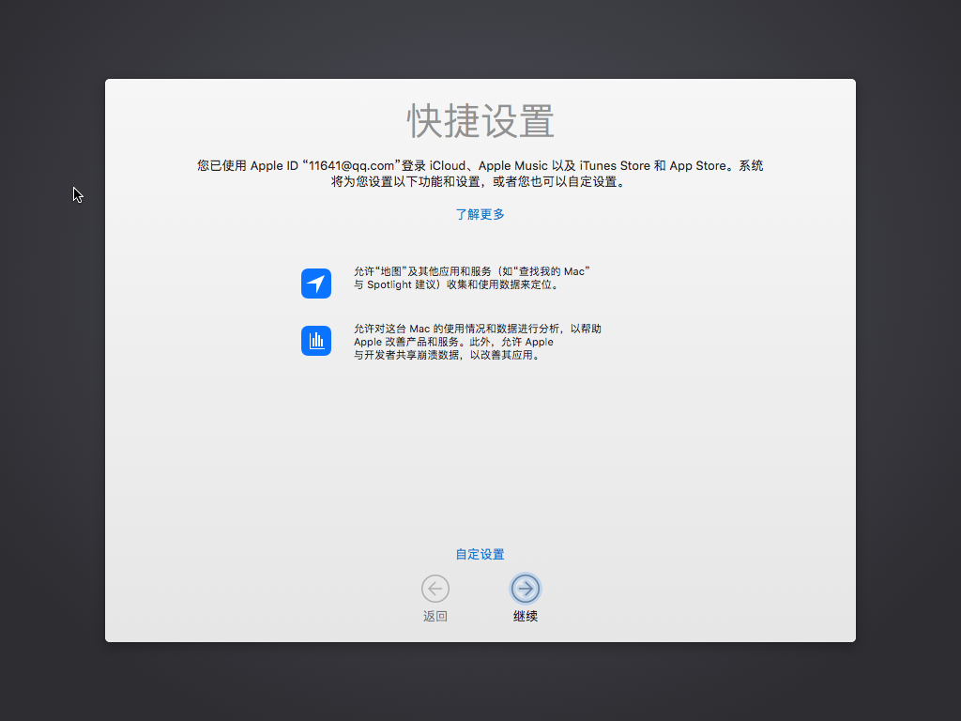Image resolution: width=961 pixels, height=721 pixels.
Task: Click the 返回 button label
Action: [x=435, y=616]
